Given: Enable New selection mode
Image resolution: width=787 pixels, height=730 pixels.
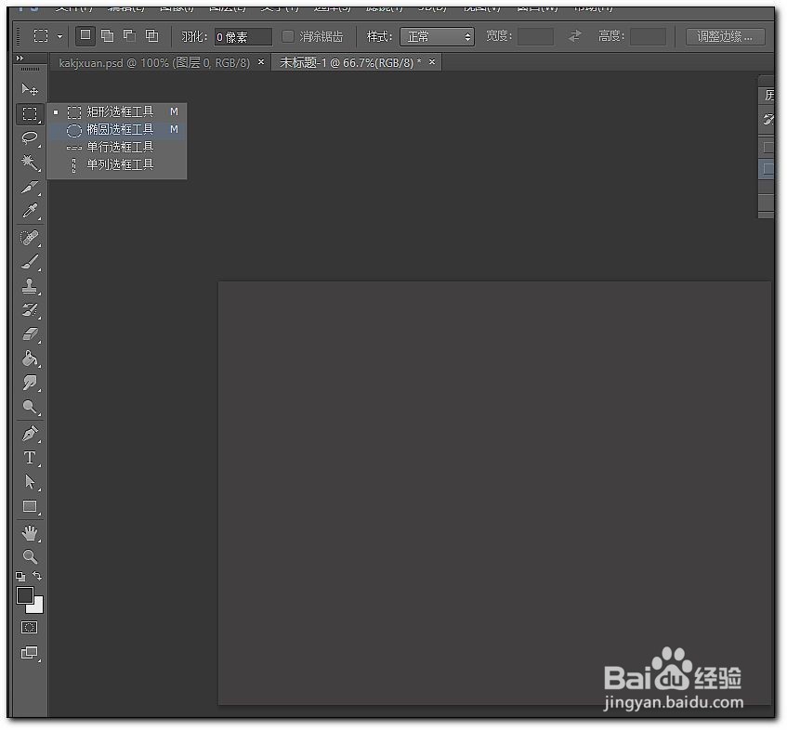Looking at the screenshot, I should [85, 35].
